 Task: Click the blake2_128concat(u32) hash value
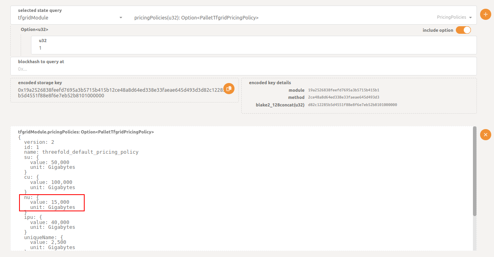point(352,105)
